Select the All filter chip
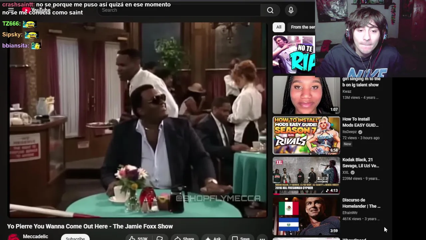Screen dimensions: 426x240 tap(279, 27)
